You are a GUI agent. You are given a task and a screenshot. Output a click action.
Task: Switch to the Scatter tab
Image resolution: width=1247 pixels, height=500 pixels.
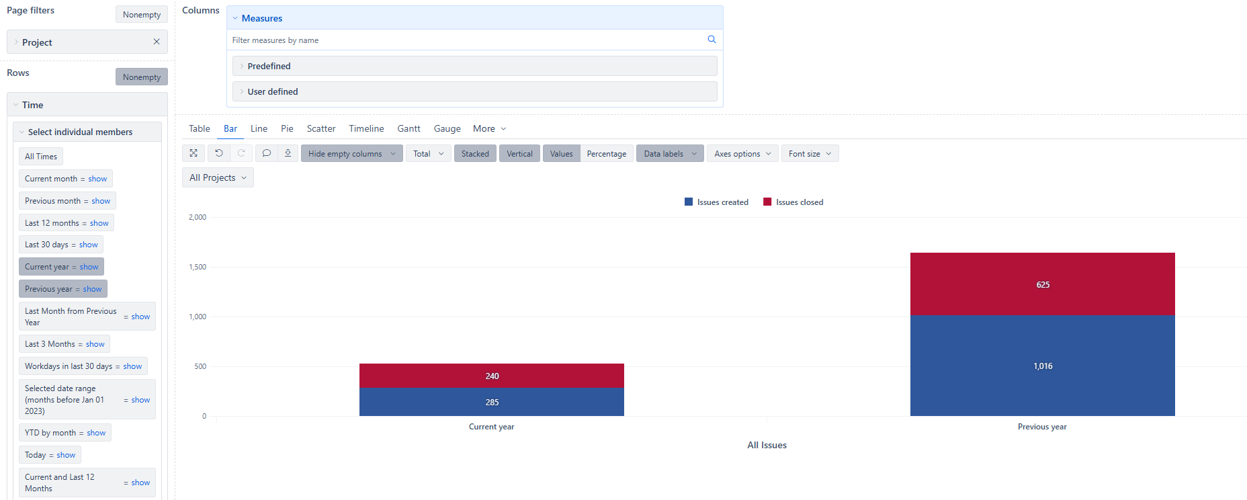(x=321, y=128)
